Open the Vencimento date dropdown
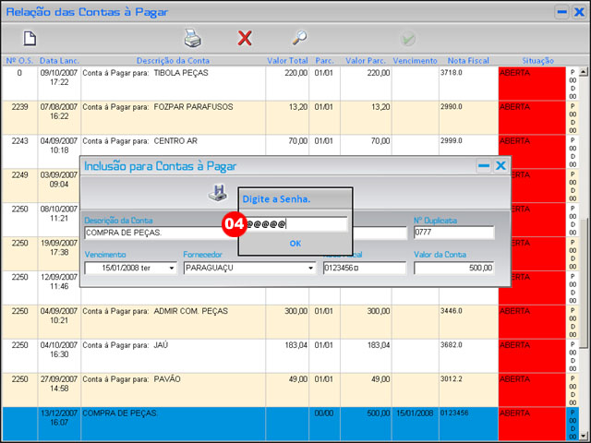This screenshot has height=443, width=591. click(x=171, y=269)
